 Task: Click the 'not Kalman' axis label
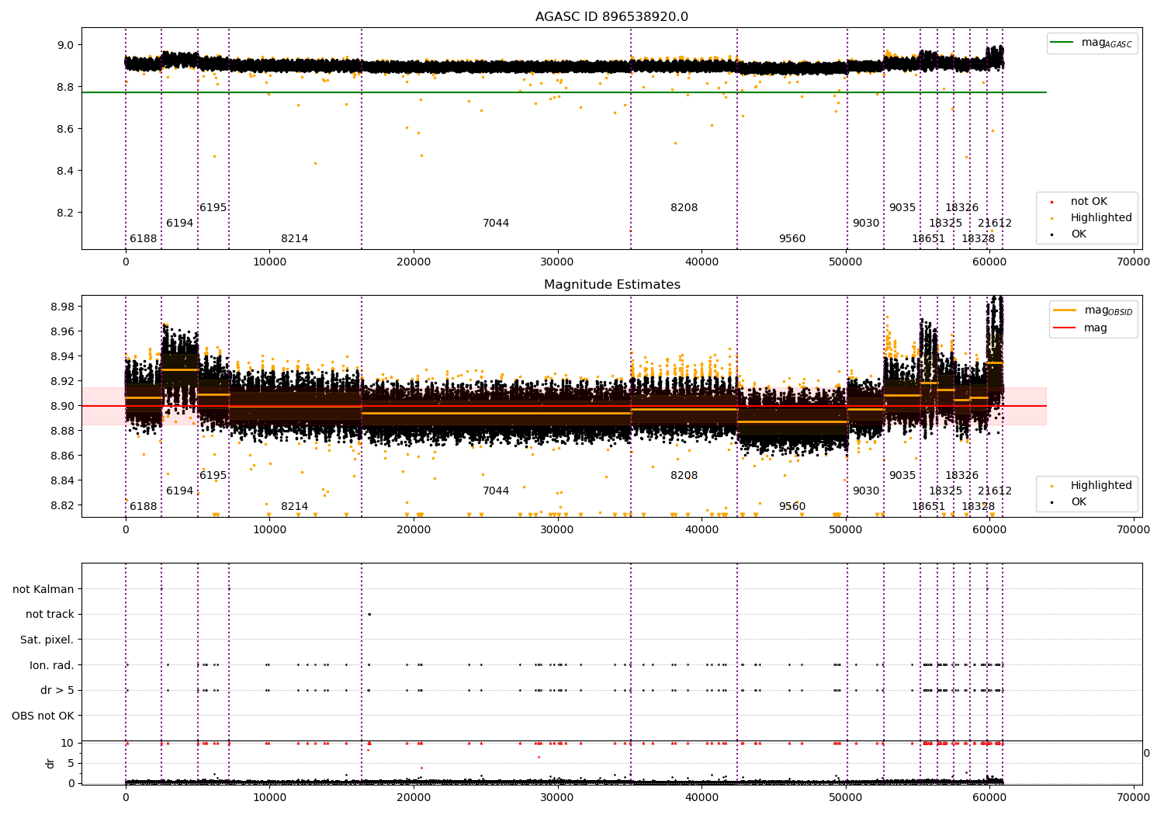(x=43, y=589)
